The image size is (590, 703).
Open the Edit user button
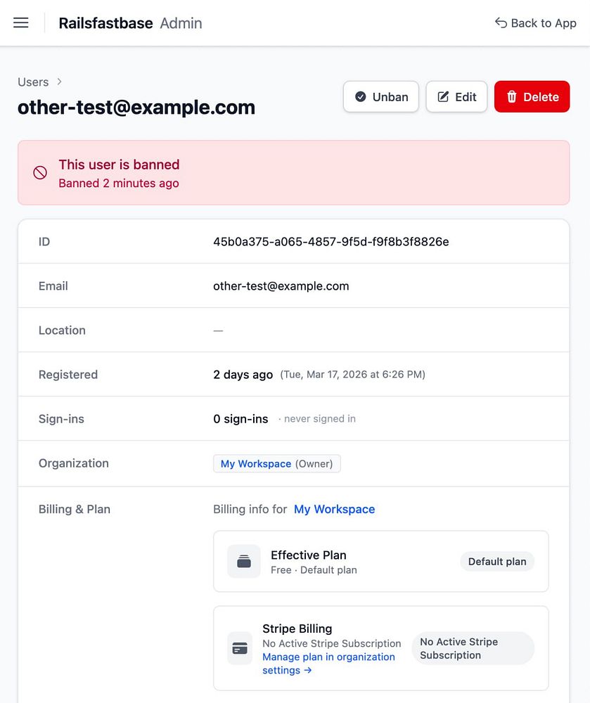click(456, 97)
